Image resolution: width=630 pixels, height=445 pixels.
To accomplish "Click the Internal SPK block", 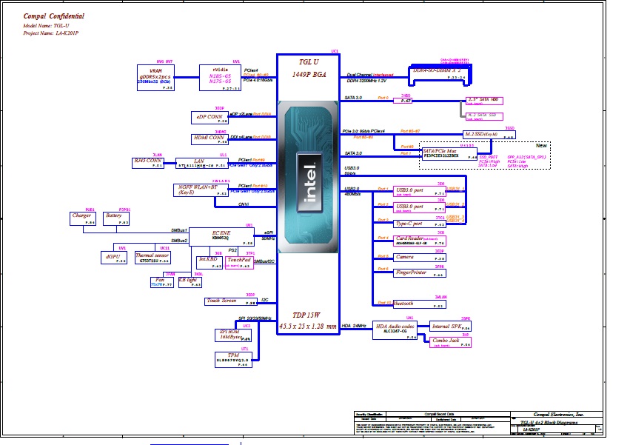I will (450, 326).
